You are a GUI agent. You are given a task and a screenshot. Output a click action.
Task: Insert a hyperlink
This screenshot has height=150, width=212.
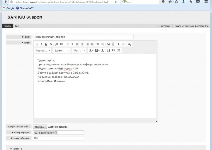click(98, 44)
